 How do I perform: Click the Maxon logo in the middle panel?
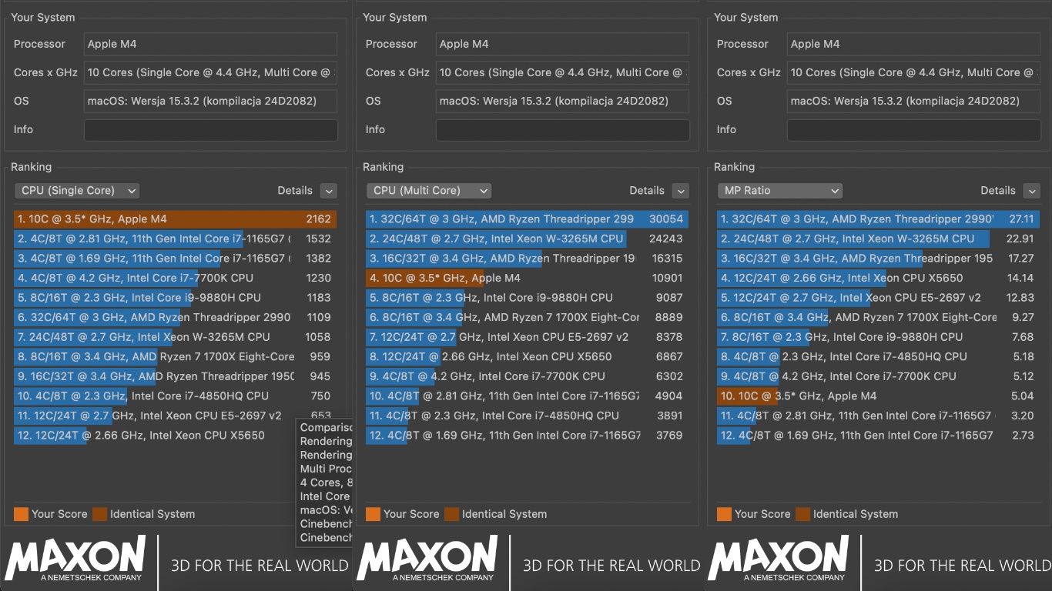coord(427,559)
